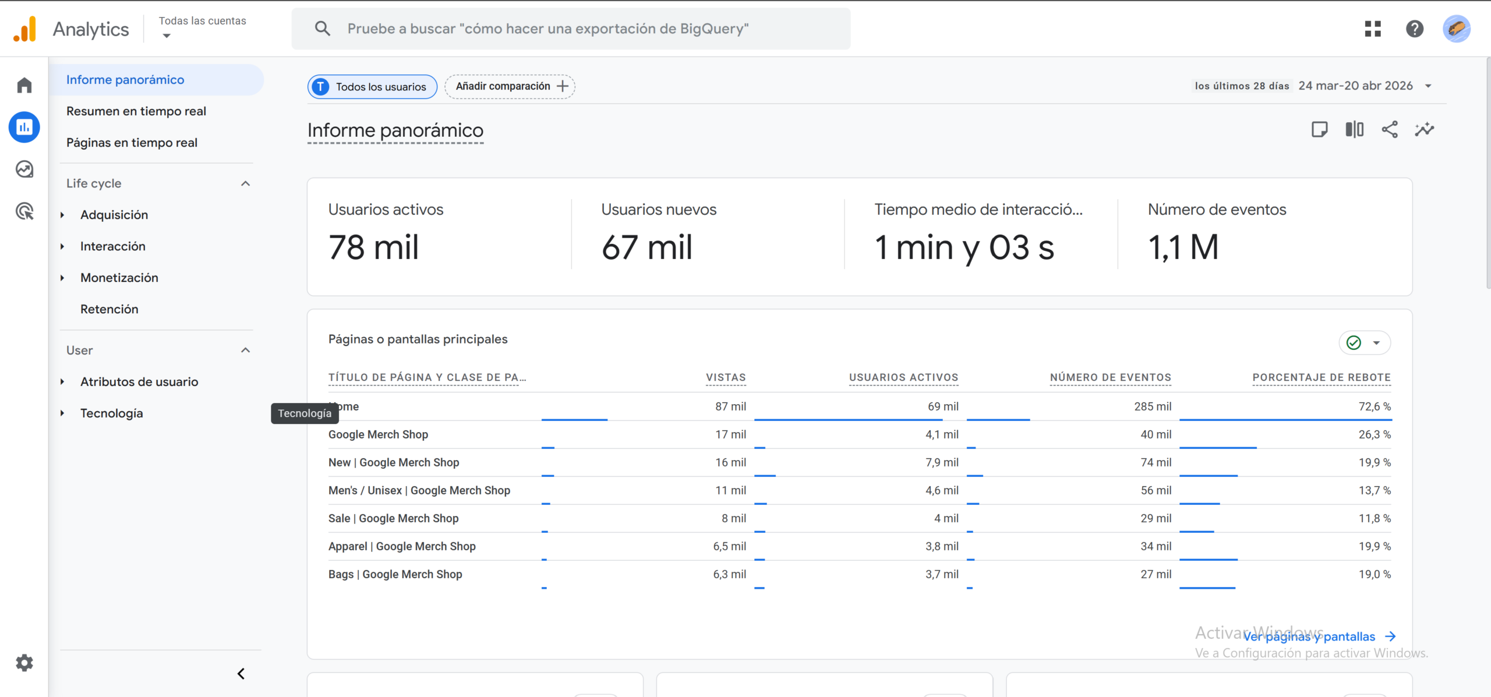Screen dimensions: 1491x697
Task: Open the date range dropdown arrow
Action: click(x=1428, y=86)
